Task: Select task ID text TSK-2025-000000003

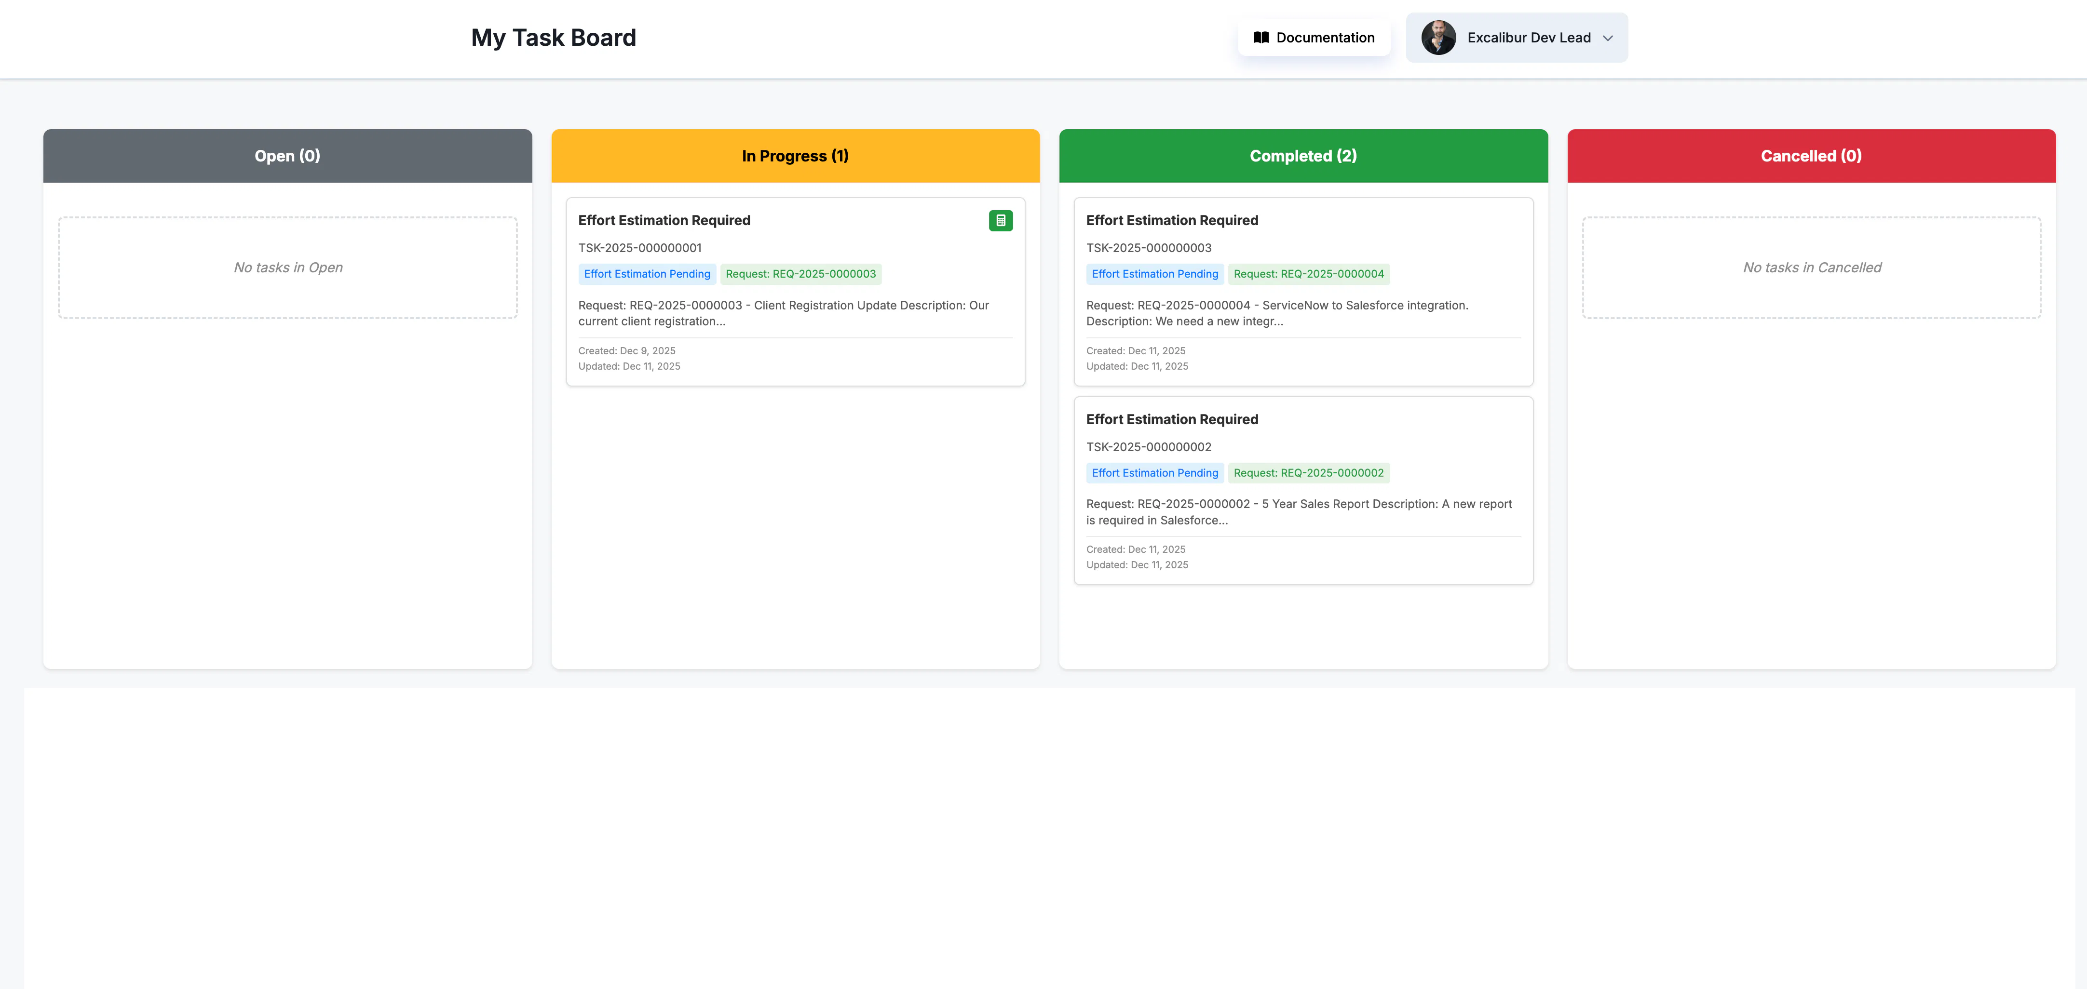Action: (x=1149, y=248)
